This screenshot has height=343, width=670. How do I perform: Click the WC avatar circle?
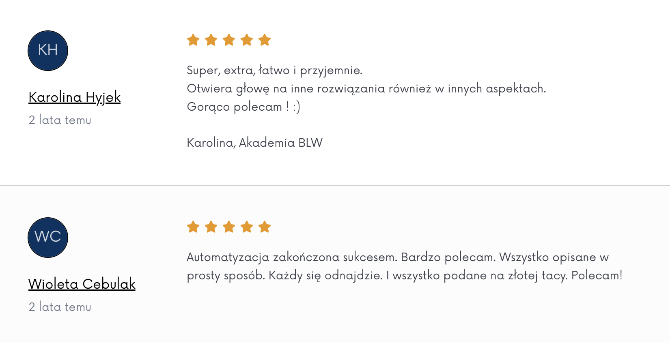48,238
